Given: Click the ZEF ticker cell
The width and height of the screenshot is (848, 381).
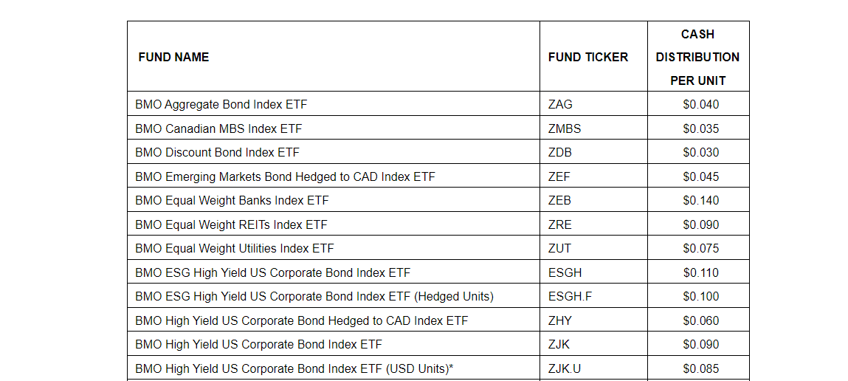Looking at the screenshot, I should [559, 176].
